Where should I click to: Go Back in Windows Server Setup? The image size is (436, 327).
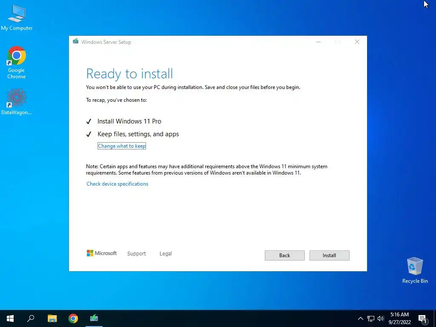pyautogui.click(x=284, y=255)
